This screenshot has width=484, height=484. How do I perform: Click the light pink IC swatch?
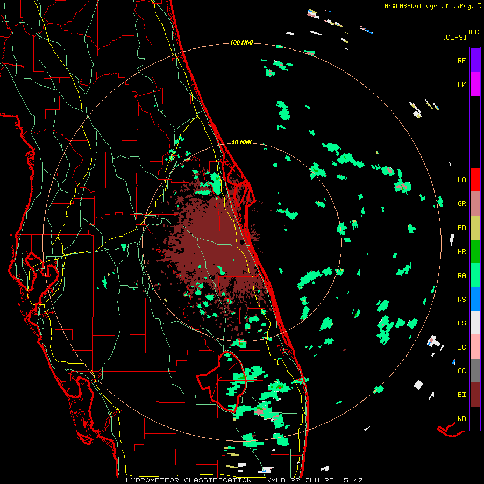click(x=475, y=347)
